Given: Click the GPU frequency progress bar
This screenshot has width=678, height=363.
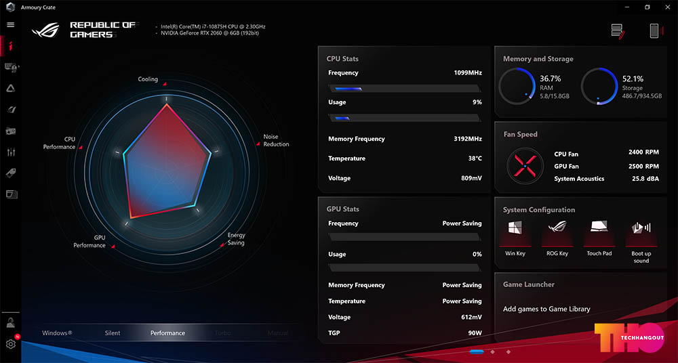Looking at the screenshot, I should point(404,237).
